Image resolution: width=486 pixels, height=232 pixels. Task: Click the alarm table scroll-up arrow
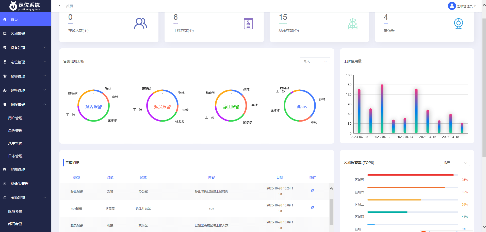[x=331, y=188]
